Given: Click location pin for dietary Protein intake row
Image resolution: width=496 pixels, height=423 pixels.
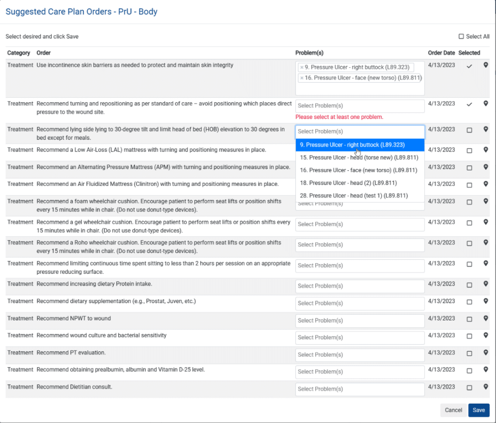Looking at the screenshot, I should (x=485, y=284).
